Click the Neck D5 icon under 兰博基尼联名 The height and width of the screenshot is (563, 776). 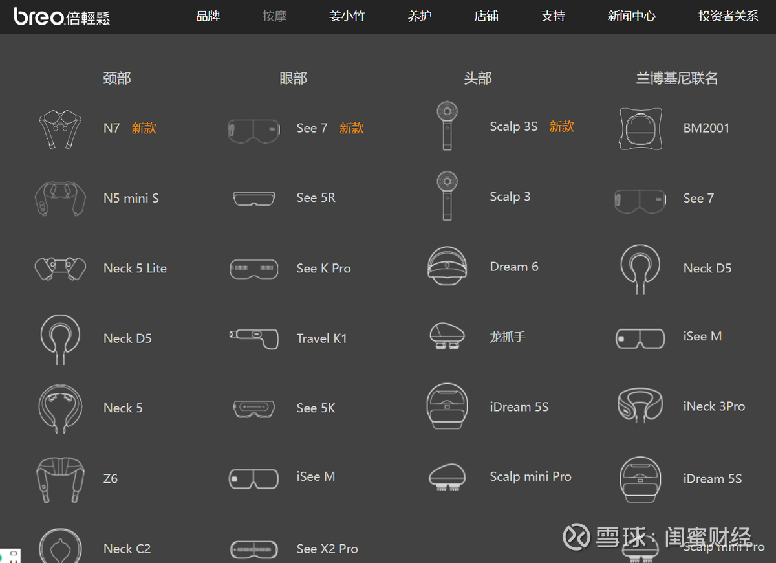pyautogui.click(x=640, y=269)
